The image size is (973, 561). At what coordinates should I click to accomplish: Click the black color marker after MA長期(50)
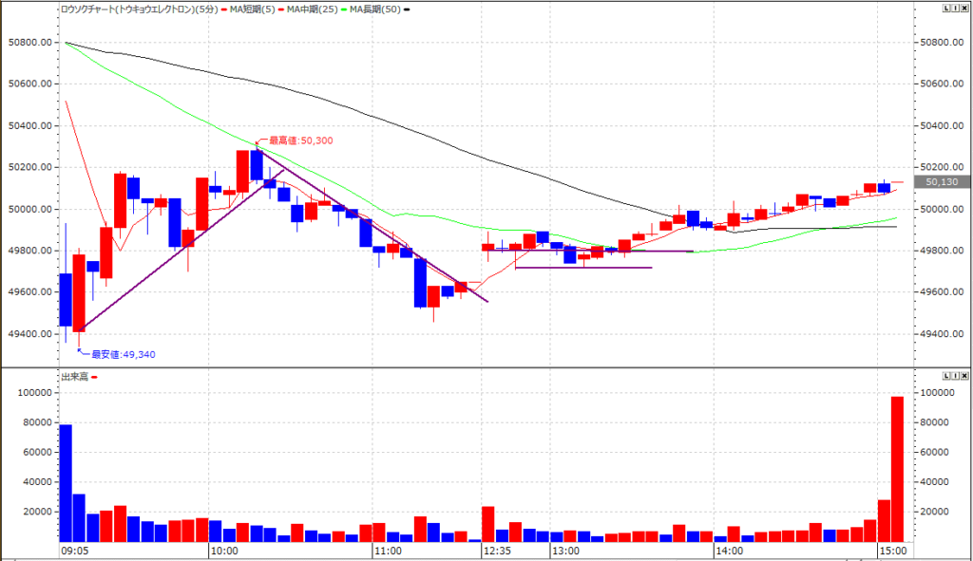tap(408, 9)
